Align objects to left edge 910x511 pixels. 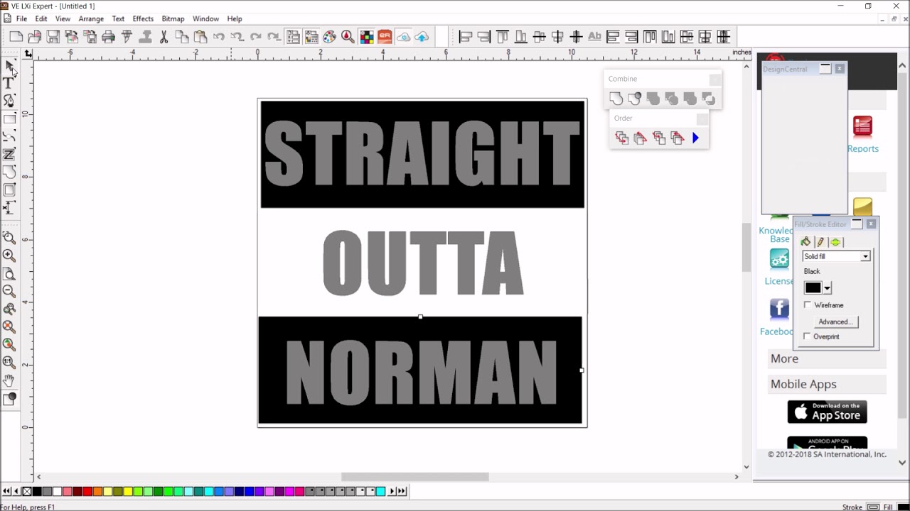pyautogui.click(x=466, y=37)
